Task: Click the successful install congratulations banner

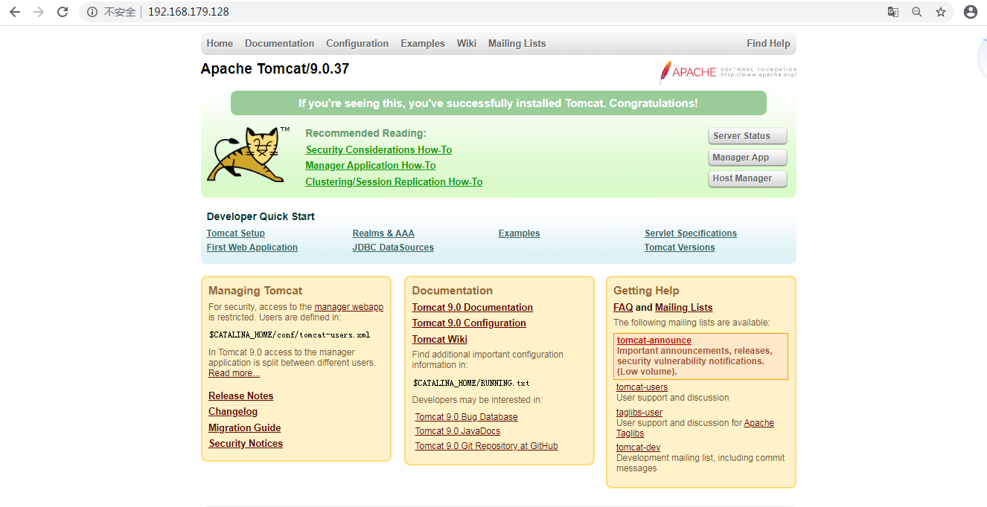Action: pos(498,103)
